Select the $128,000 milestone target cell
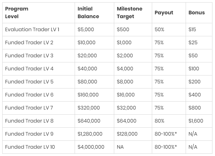The width and height of the screenshot is (215, 156). [x=127, y=134]
